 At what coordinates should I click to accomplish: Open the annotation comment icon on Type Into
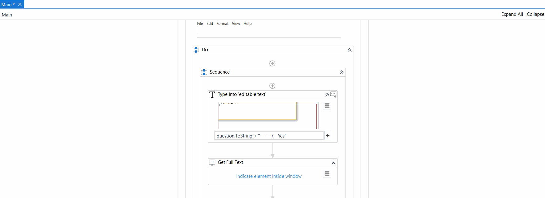coord(333,94)
